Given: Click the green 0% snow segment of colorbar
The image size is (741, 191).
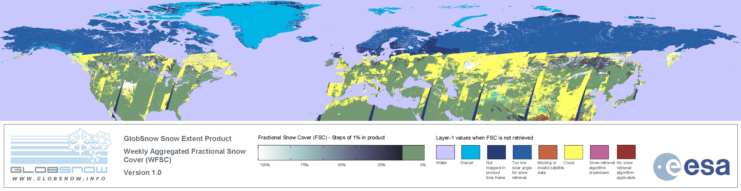Looking at the screenshot, I should tap(413, 153).
